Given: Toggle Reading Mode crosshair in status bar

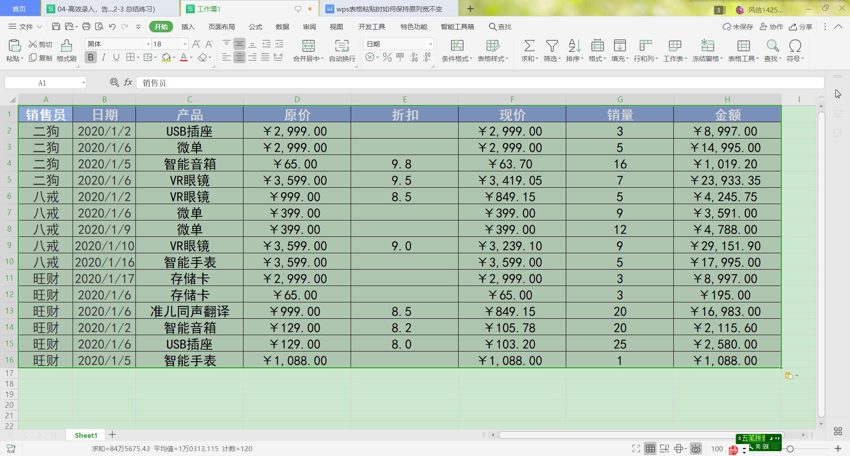Looking at the screenshot, I should click(x=678, y=448).
